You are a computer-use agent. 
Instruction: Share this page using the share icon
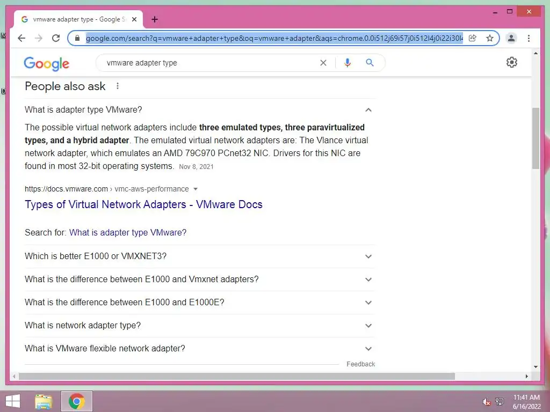pos(473,38)
